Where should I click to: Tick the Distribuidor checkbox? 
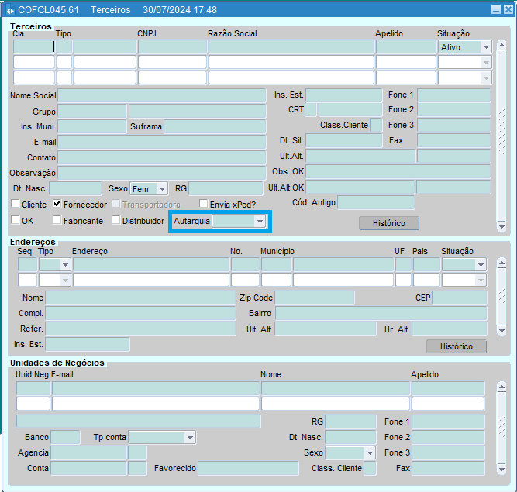[x=116, y=221]
